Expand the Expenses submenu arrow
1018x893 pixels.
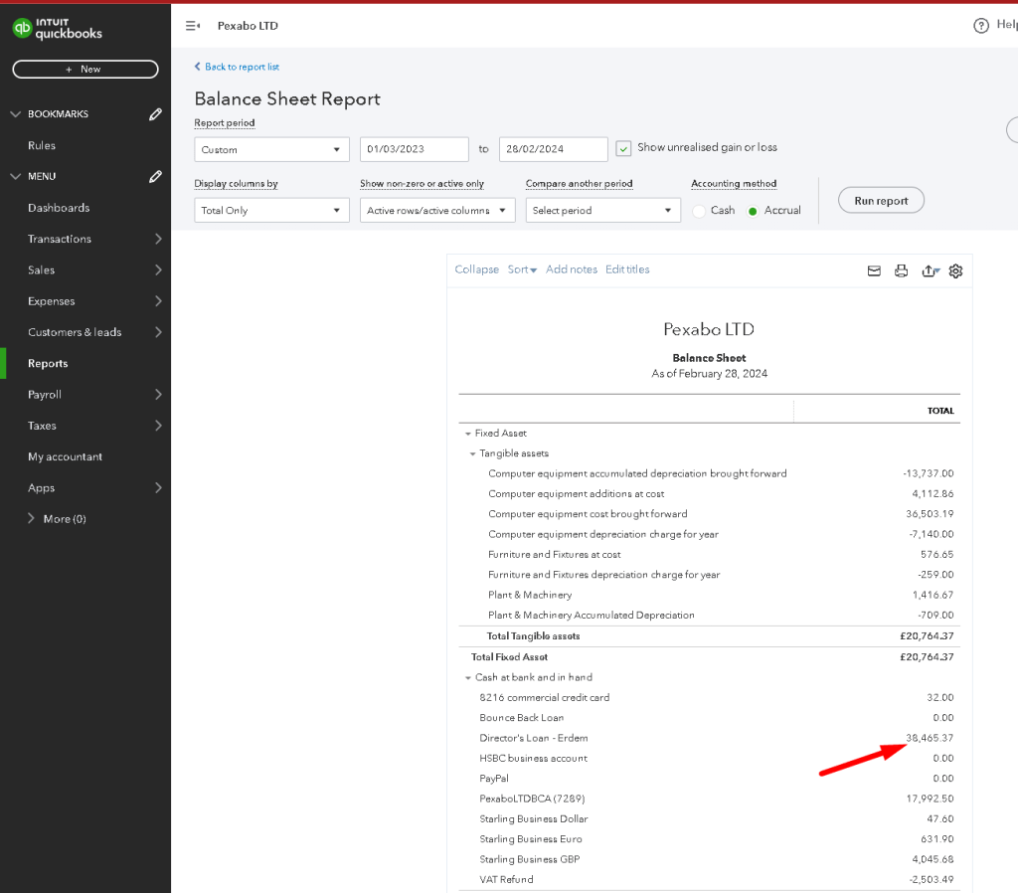(158, 301)
